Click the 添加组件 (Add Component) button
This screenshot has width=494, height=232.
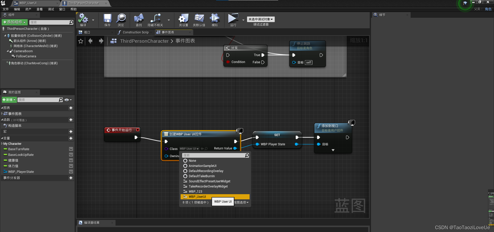pyautogui.click(x=14, y=22)
